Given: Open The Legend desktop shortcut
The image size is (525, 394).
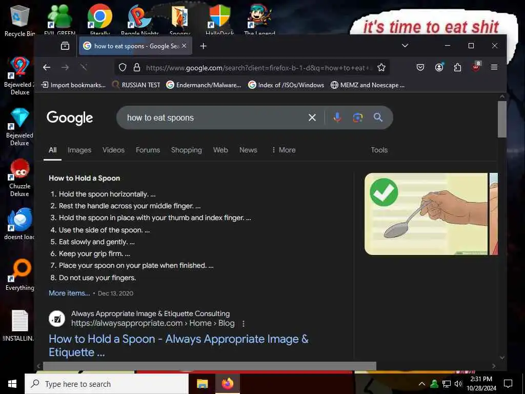Looking at the screenshot, I should (x=259, y=19).
